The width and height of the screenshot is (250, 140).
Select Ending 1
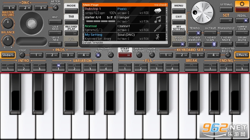tap(210, 67)
